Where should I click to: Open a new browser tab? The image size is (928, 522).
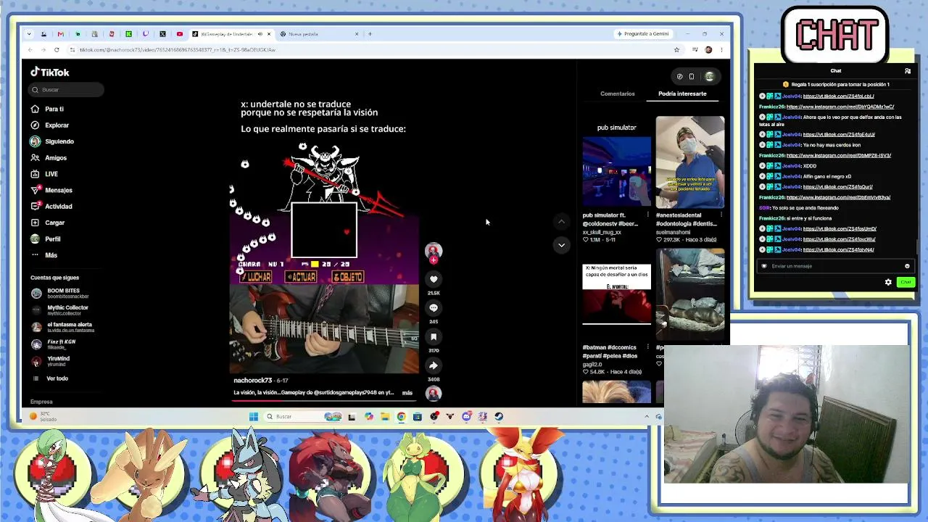point(370,34)
